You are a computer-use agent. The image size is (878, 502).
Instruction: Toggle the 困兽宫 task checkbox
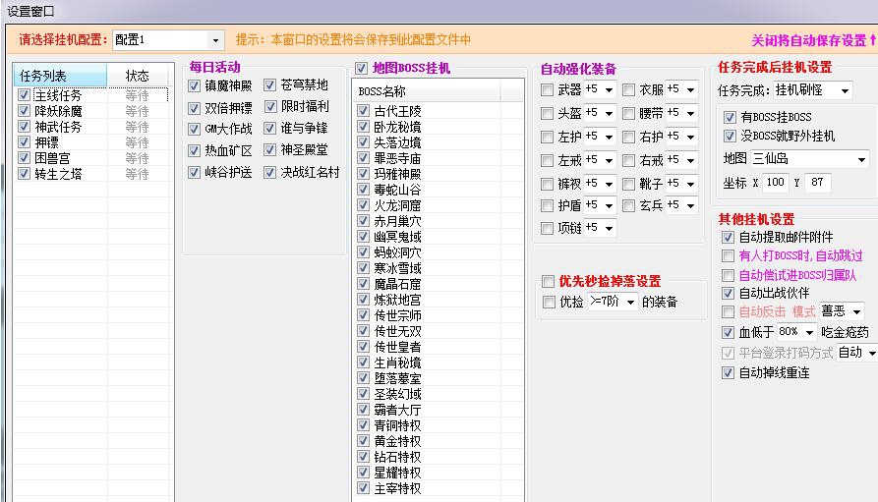pos(24,158)
